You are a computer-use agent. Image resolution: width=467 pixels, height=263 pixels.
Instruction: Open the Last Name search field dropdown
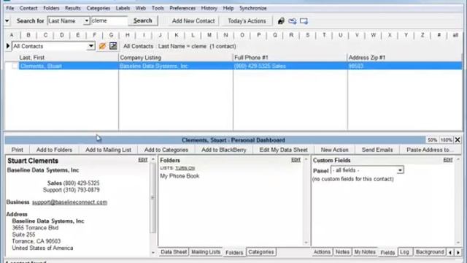point(86,21)
